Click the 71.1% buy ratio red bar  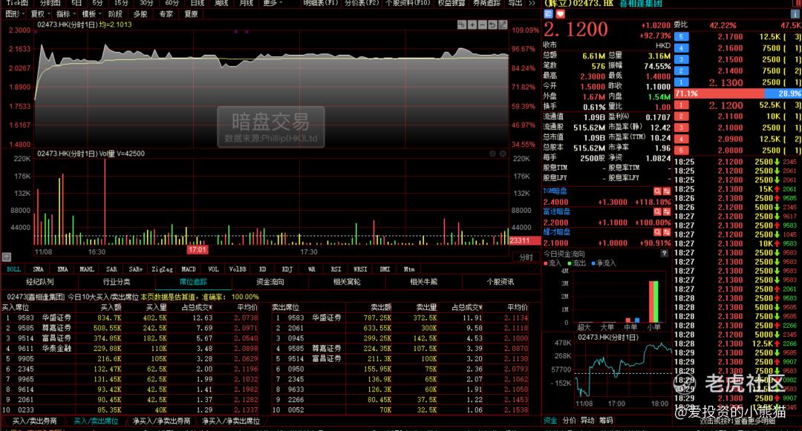click(719, 93)
